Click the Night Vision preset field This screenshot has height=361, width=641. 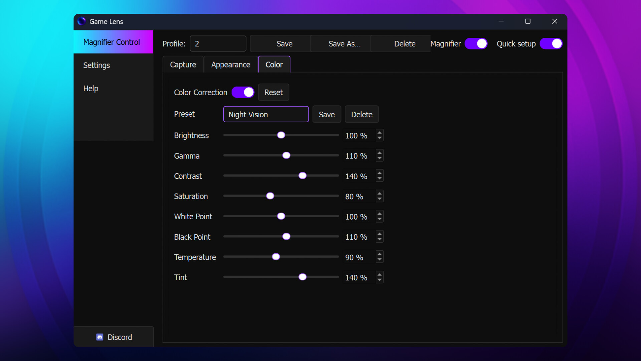click(266, 114)
